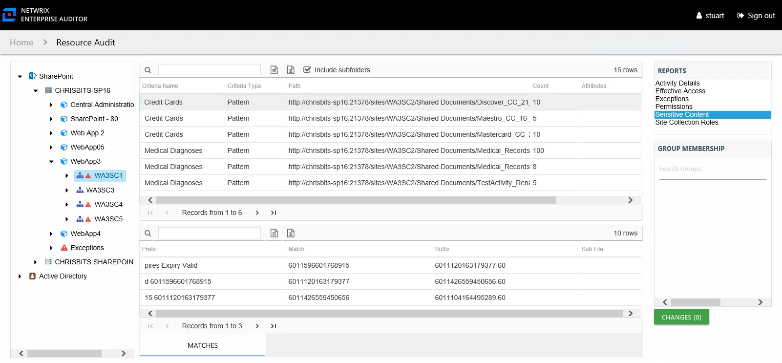The height and width of the screenshot is (363, 782).
Task: Click the Search Groups input field
Action: (712, 169)
